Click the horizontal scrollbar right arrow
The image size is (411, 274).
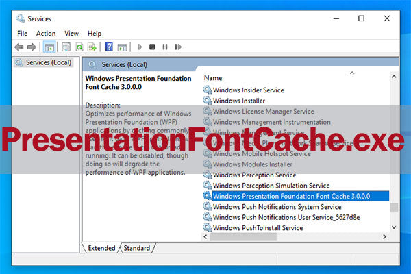[384, 237]
